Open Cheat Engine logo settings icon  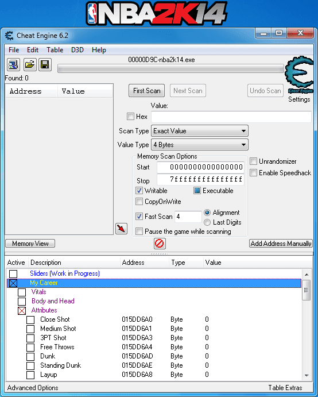299,75
